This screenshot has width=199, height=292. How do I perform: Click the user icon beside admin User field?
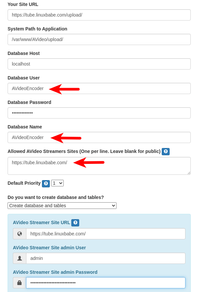pos(20,258)
